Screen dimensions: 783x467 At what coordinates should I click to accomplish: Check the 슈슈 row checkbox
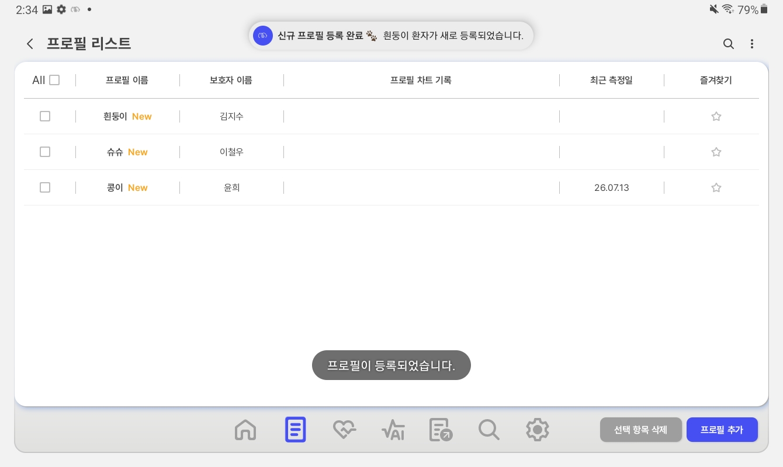pos(45,152)
